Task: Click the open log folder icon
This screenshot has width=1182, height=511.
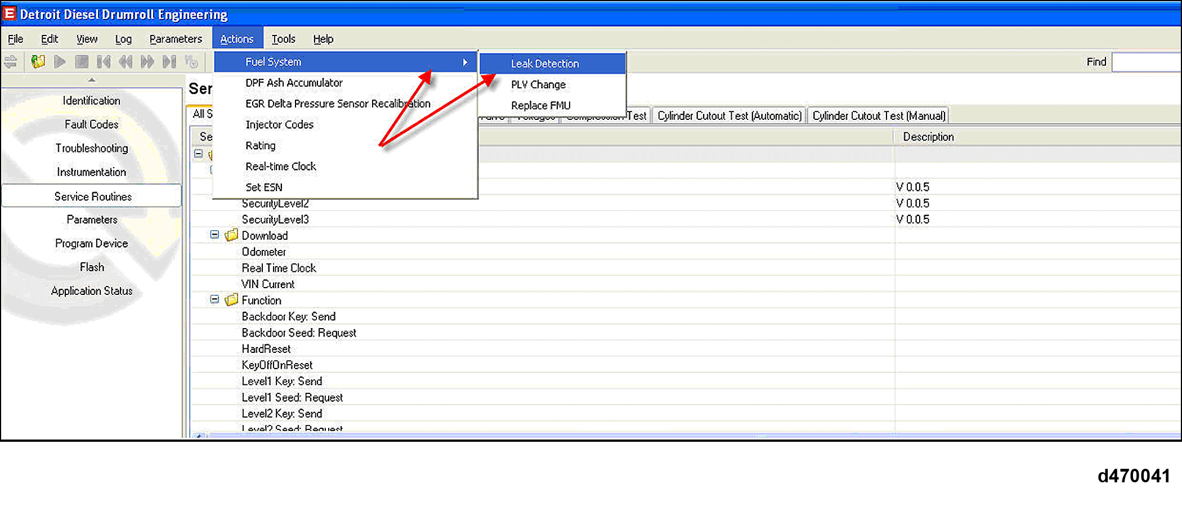Action: (38, 61)
